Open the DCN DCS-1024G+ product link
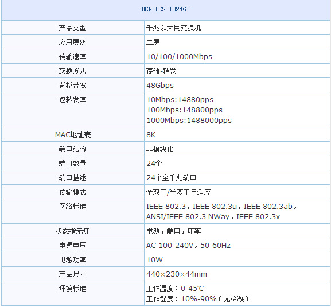331x307 pixels. pyautogui.click(x=165, y=9)
